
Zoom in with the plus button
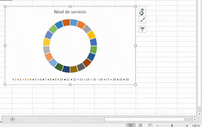[187, 126]
